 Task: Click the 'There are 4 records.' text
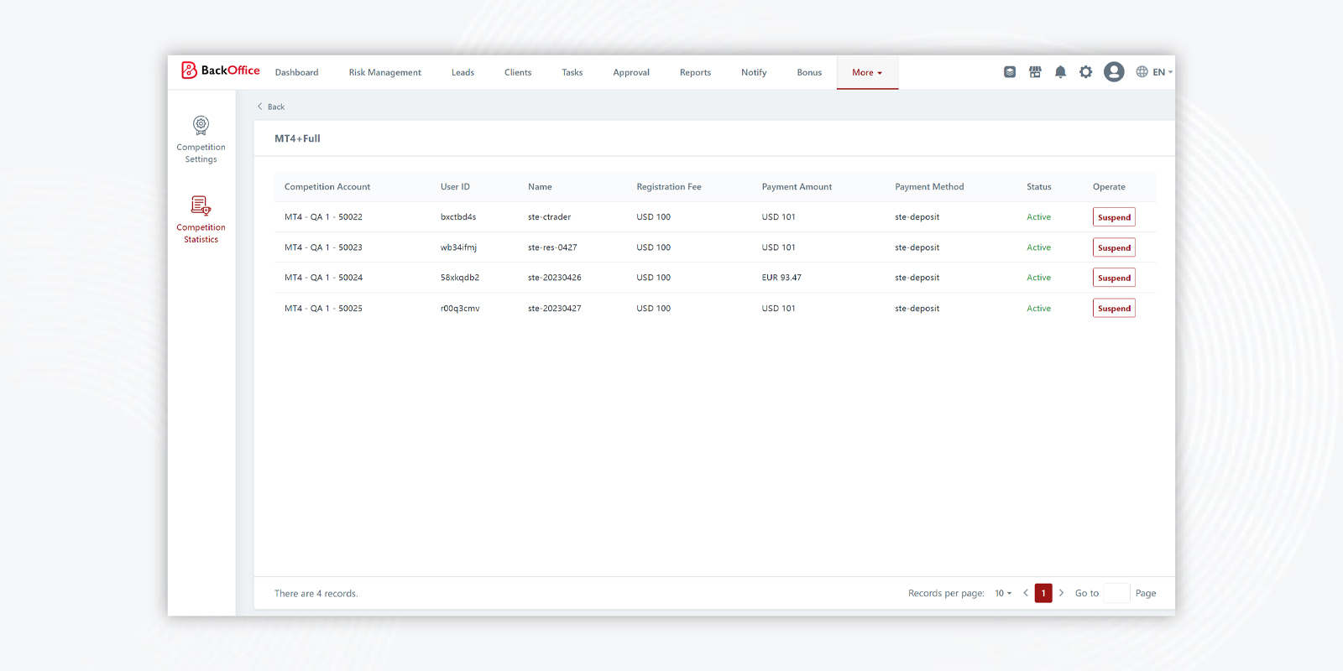[x=316, y=594]
